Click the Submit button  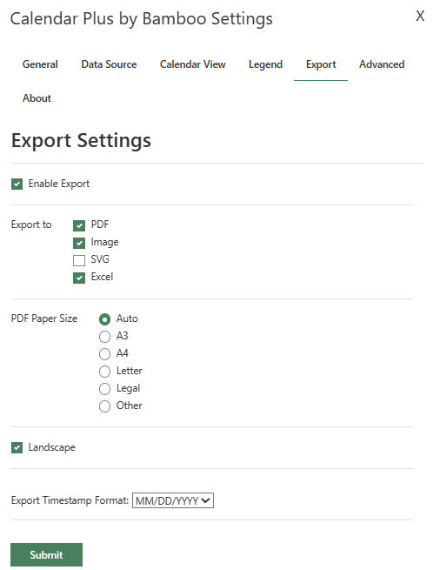click(46, 554)
